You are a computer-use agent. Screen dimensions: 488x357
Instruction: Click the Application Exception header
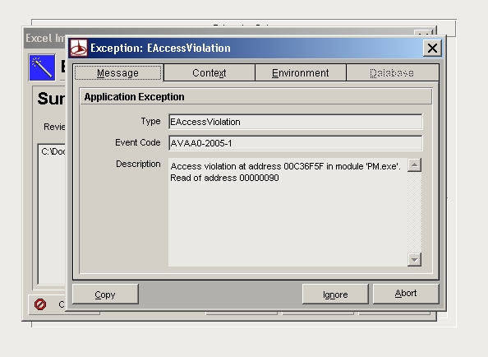256,97
